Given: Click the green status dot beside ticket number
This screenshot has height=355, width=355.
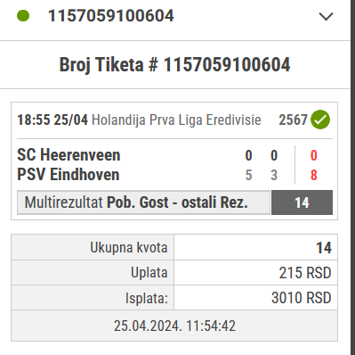Looking at the screenshot, I should pos(23,16).
